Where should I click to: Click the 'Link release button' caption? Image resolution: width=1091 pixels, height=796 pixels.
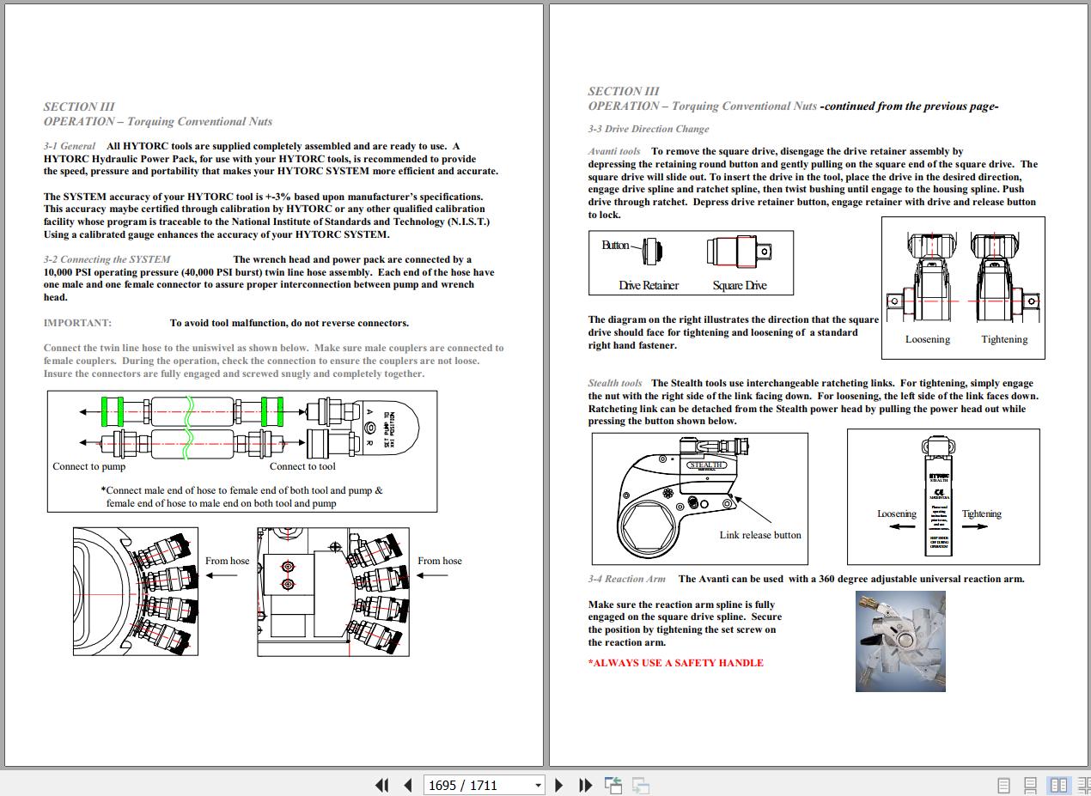(x=760, y=535)
